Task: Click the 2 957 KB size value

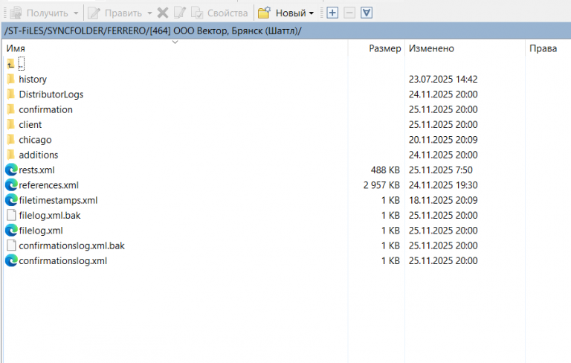Action: point(381,185)
